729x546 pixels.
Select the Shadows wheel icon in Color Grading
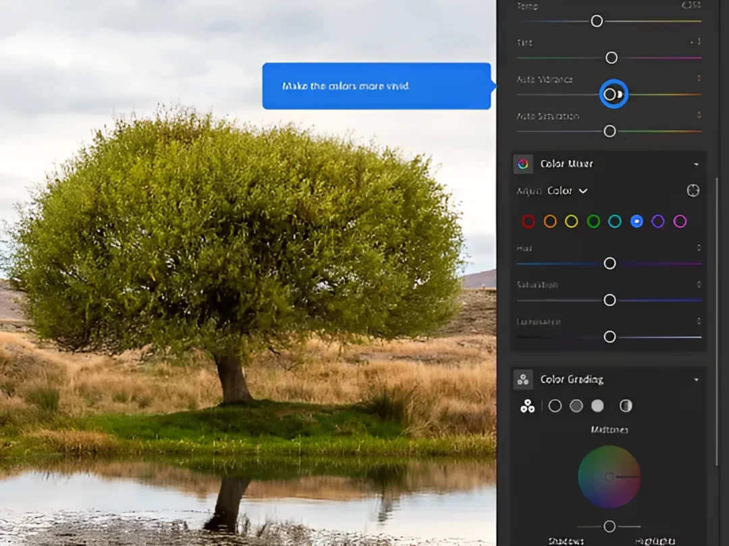tap(555, 405)
